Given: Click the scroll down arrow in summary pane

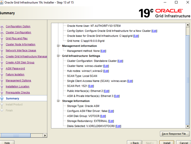Looking at the screenshot, I should pyautogui.click(x=188, y=126).
